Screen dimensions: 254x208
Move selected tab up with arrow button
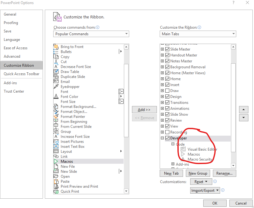pyautogui.click(x=244, y=110)
